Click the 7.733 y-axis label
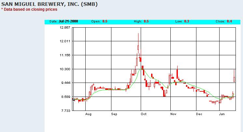Viewport: 243px width, 132px height. 66,111
